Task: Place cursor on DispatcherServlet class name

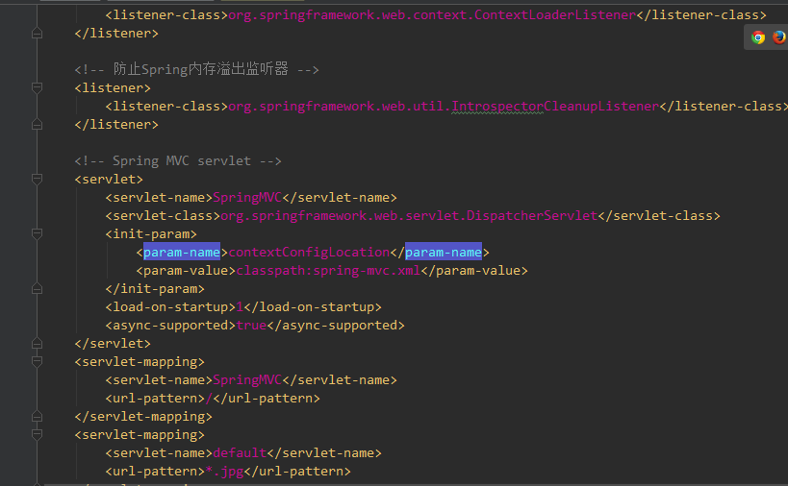Action: [532, 216]
